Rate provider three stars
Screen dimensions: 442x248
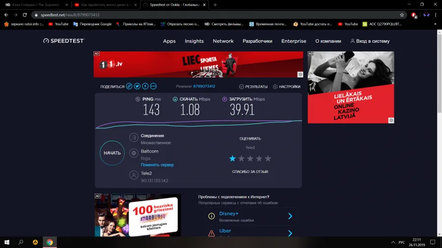click(x=250, y=159)
